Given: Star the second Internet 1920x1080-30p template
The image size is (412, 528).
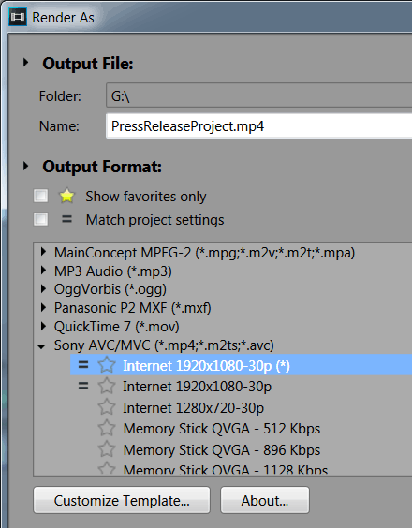Looking at the screenshot, I should pos(107,386).
